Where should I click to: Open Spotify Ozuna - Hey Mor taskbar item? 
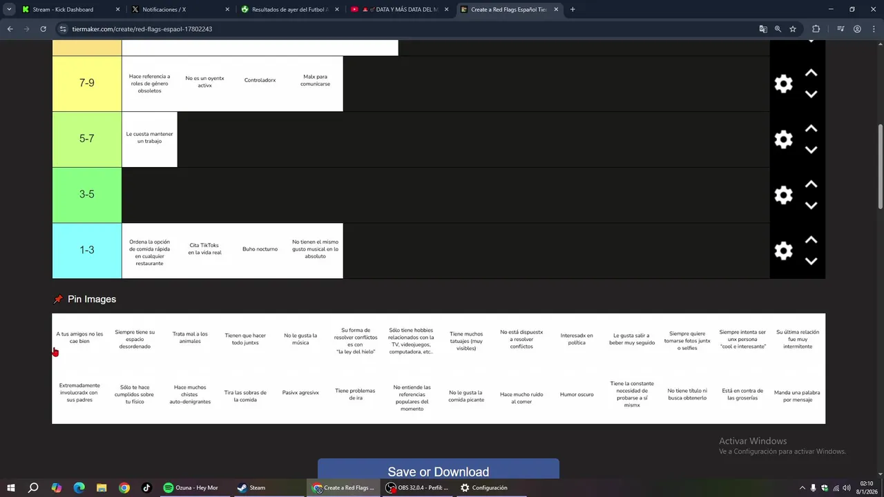[x=193, y=487]
